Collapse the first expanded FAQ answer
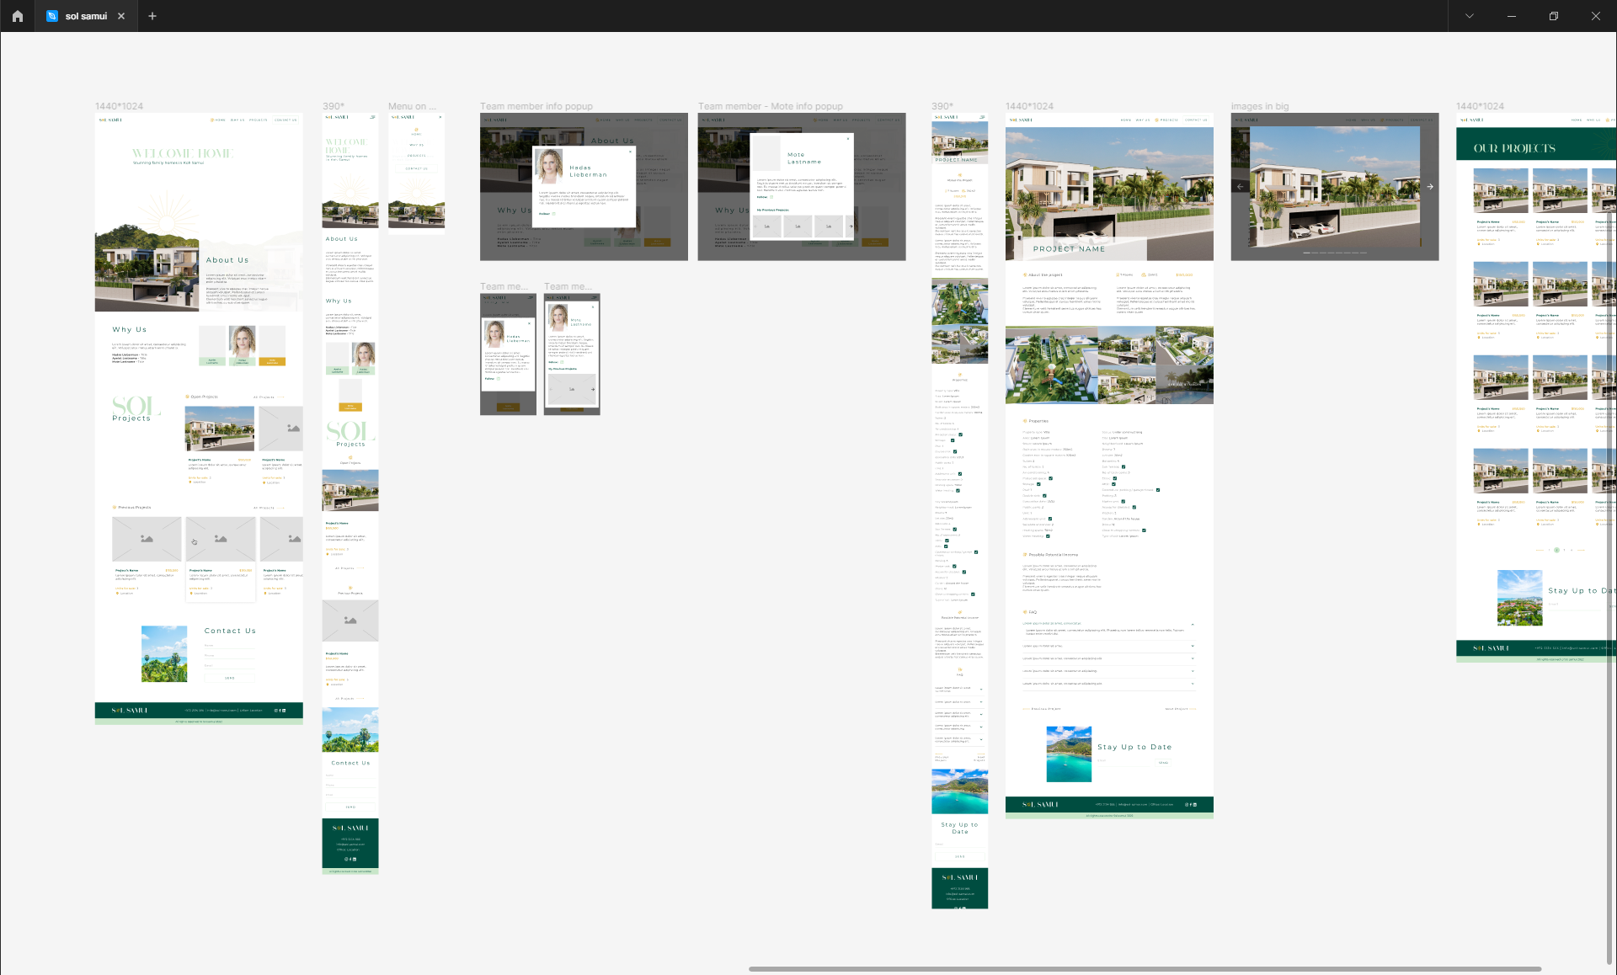Screen dimensions: 1617x975 [1193, 625]
